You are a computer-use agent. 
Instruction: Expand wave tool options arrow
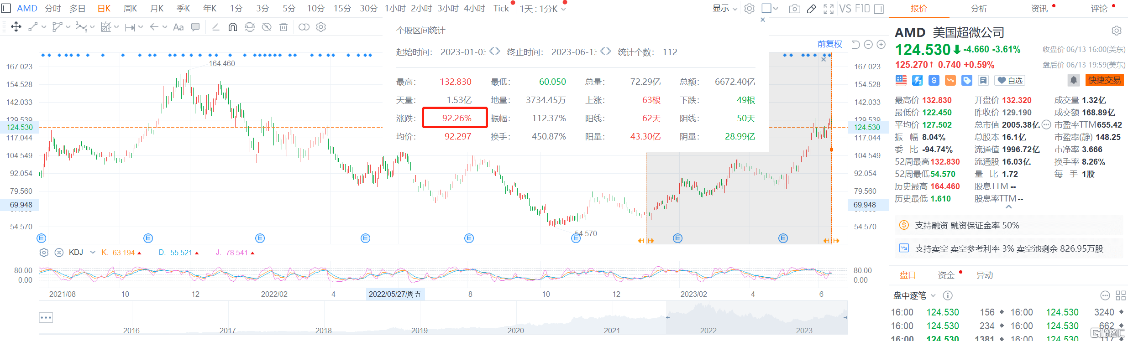[92, 27]
